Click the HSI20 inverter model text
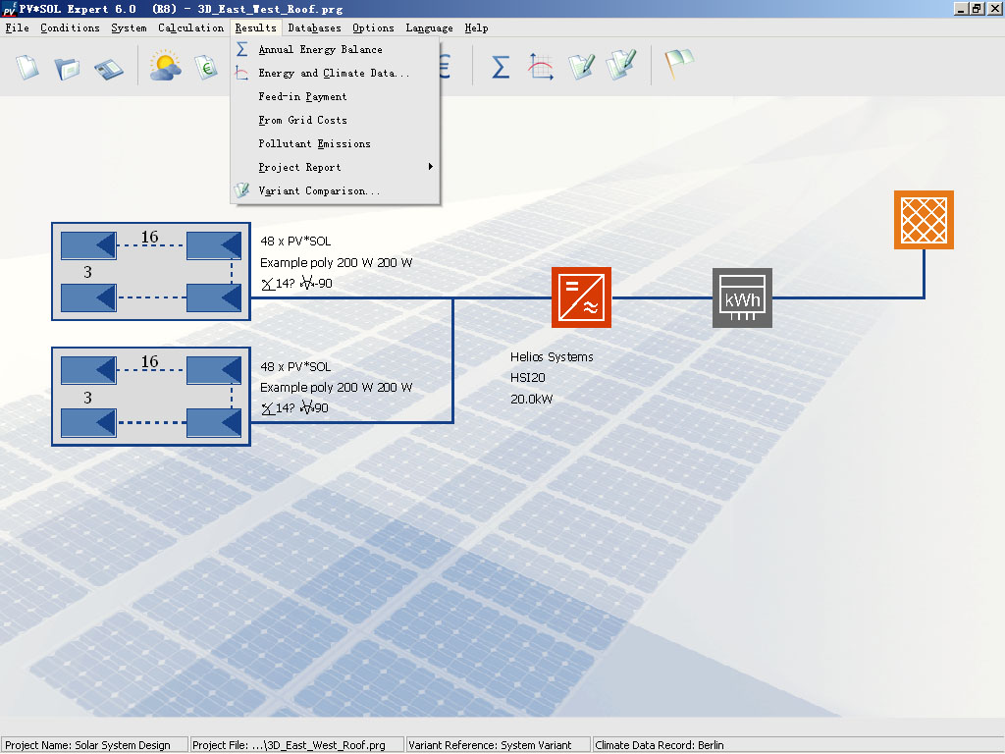The width and height of the screenshot is (1005, 754). 528,378
